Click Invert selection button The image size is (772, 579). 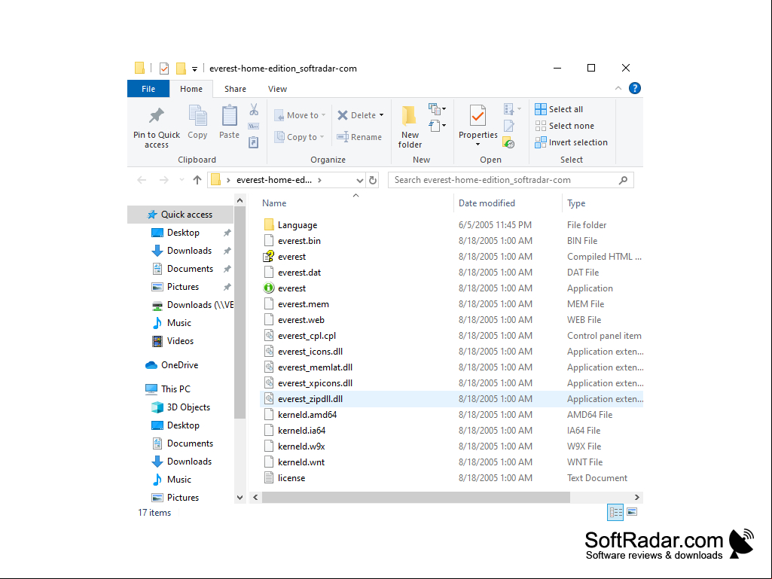[x=571, y=142]
